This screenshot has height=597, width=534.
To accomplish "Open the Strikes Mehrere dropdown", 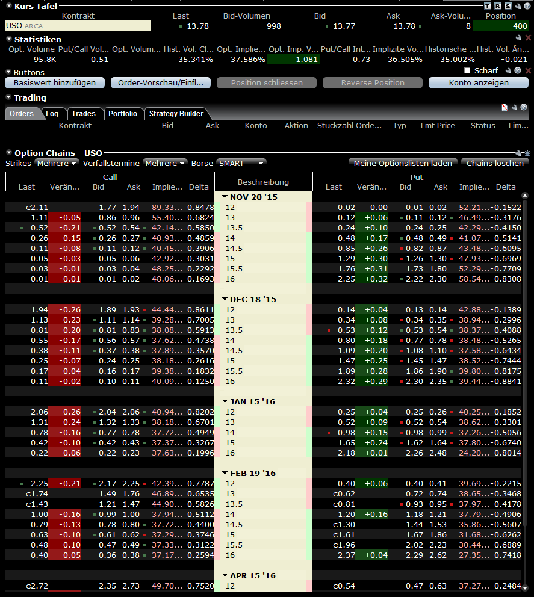I will 57,163.
